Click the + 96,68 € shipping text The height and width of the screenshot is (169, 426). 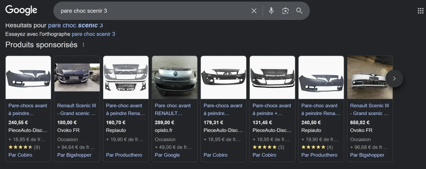point(369,147)
